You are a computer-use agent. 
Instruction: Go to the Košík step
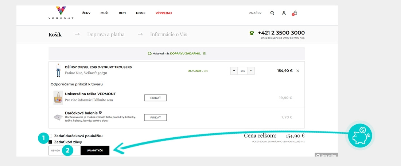pos(55,35)
